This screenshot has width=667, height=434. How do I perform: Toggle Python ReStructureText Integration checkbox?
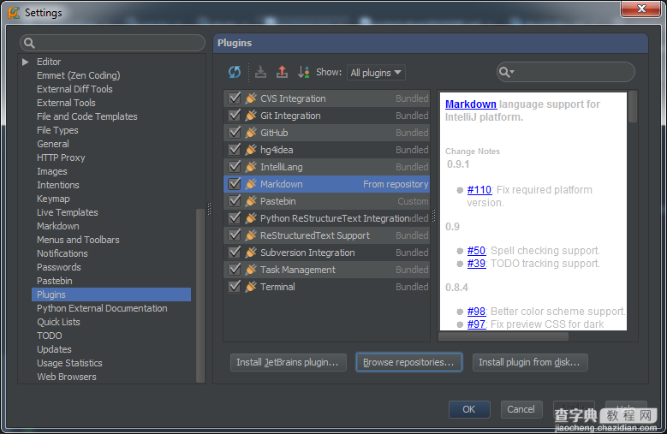[235, 218]
